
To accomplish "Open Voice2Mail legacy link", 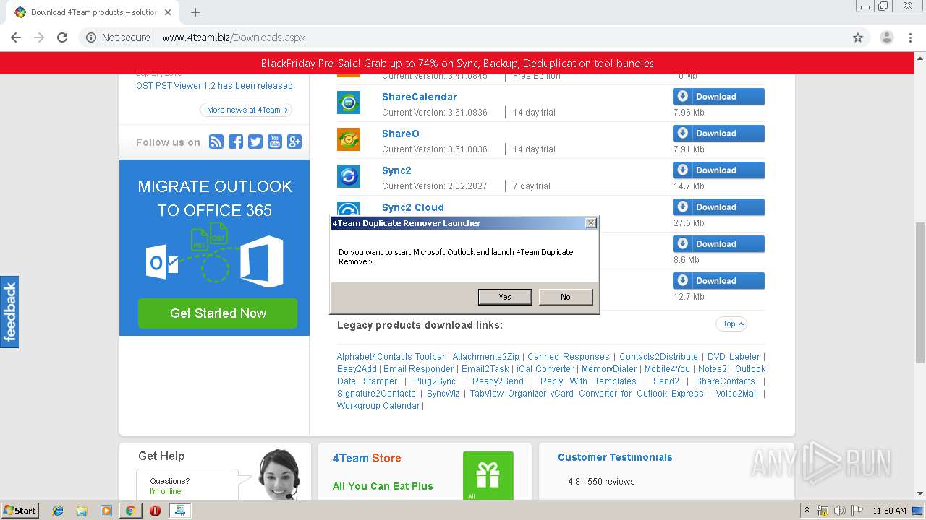I will pos(737,394).
